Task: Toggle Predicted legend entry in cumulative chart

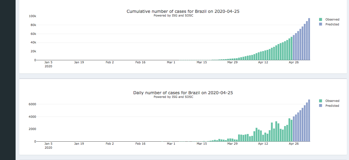Action: click(332, 24)
